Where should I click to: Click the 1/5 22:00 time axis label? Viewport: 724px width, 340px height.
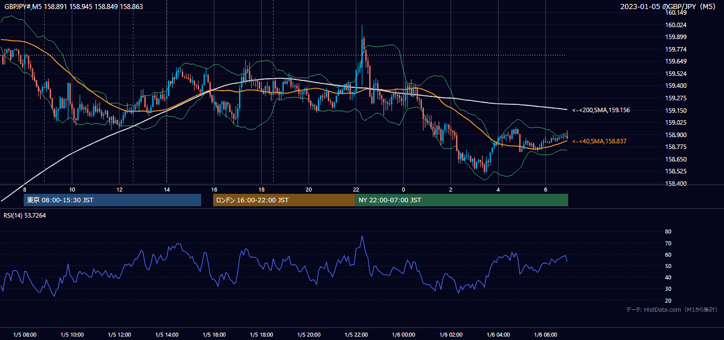click(x=356, y=335)
